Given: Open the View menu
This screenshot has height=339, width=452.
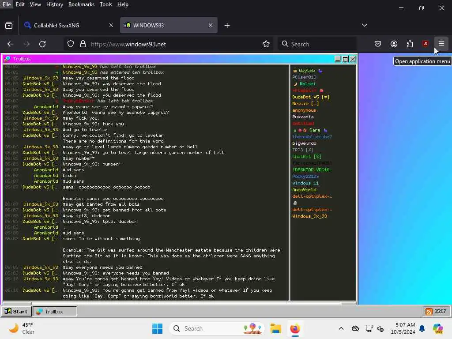Looking at the screenshot, I should tap(35, 4).
